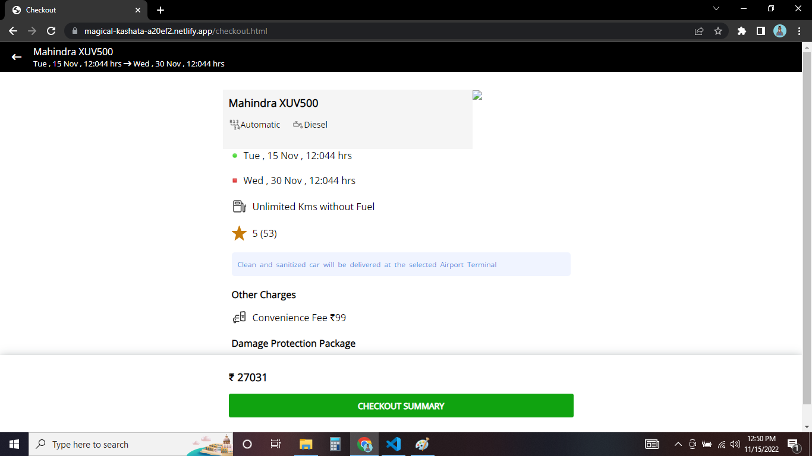The height and width of the screenshot is (456, 812).
Task: Click the 'Mahindra XUV500' card title
Action: click(273, 103)
